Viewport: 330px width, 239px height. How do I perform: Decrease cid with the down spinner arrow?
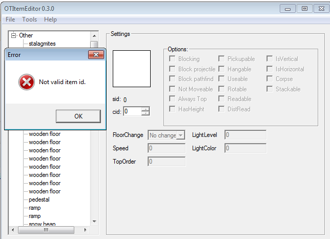146,113
